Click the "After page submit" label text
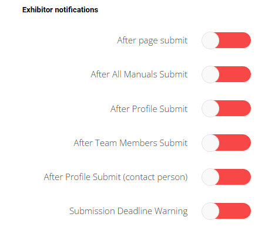 tap(152, 40)
